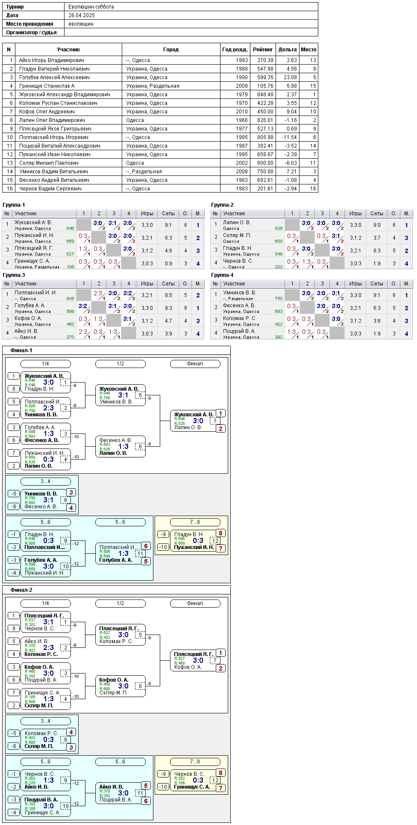Click the 'Финал-1' section heading
The width and height of the screenshot is (417, 825).
[x=21, y=350]
